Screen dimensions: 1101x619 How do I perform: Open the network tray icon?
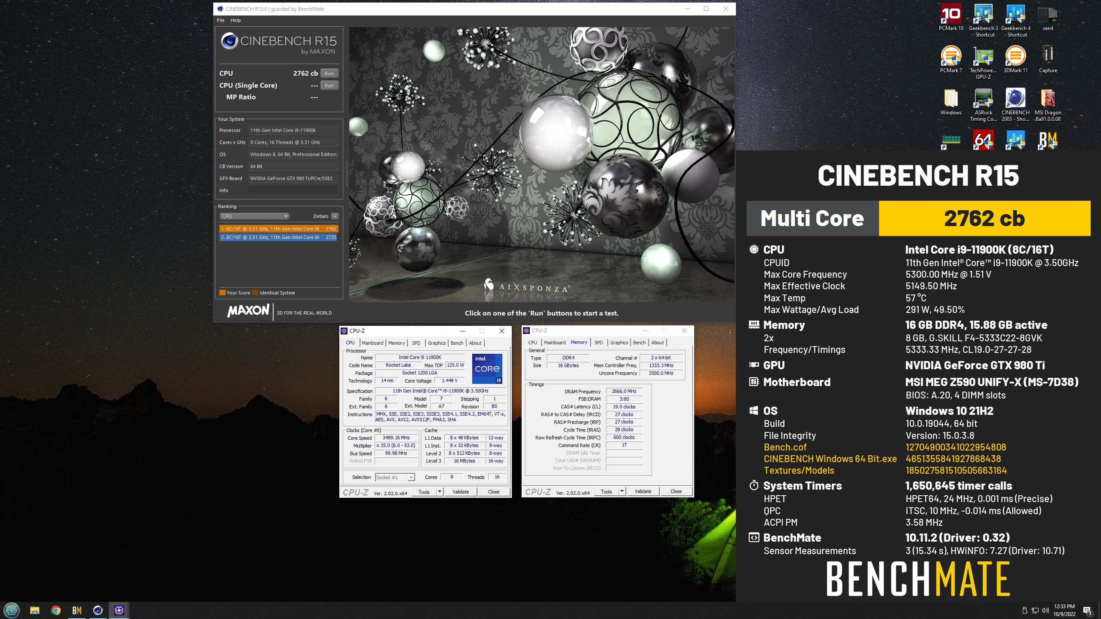[x=1035, y=610]
